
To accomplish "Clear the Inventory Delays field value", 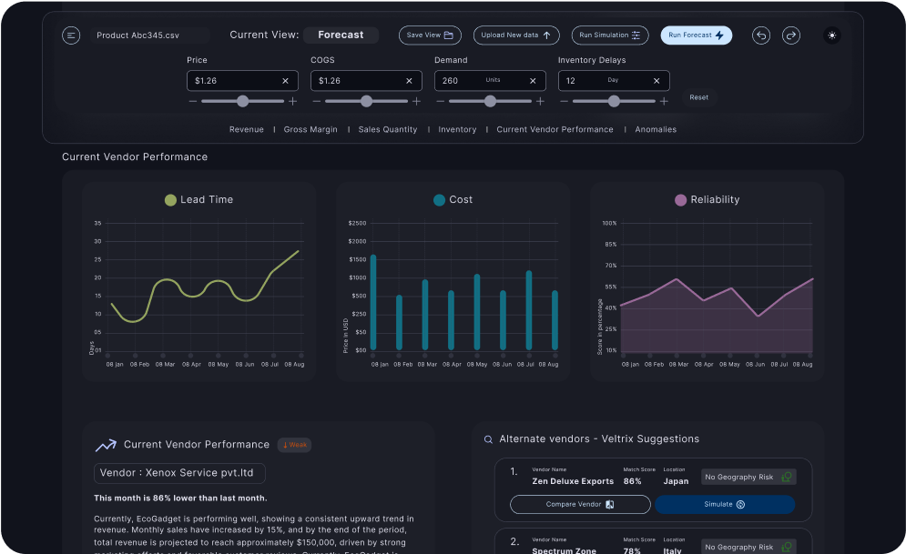I will [657, 81].
